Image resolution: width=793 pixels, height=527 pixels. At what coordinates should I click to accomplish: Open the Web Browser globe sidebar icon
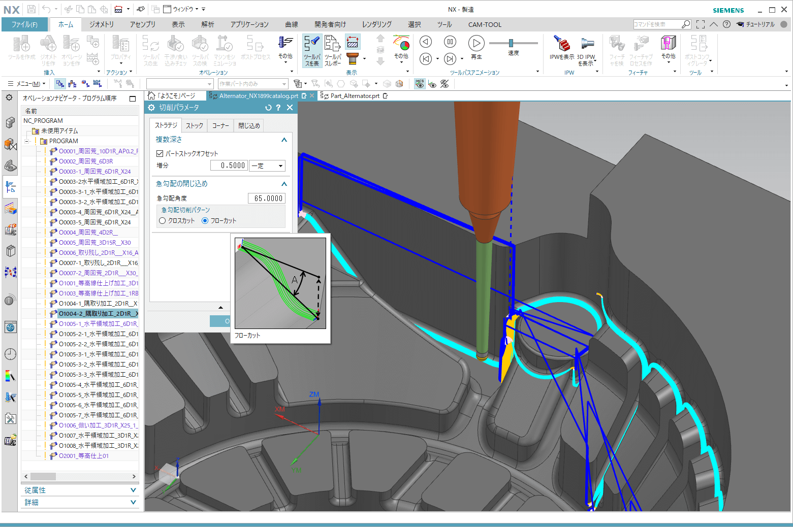[x=10, y=327]
